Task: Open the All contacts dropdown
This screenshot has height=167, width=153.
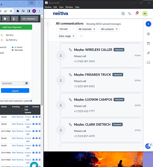Action: (109, 29)
